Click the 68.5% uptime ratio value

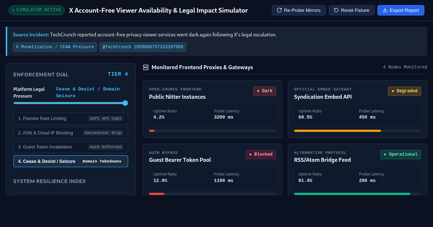pyautogui.click(x=305, y=117)
